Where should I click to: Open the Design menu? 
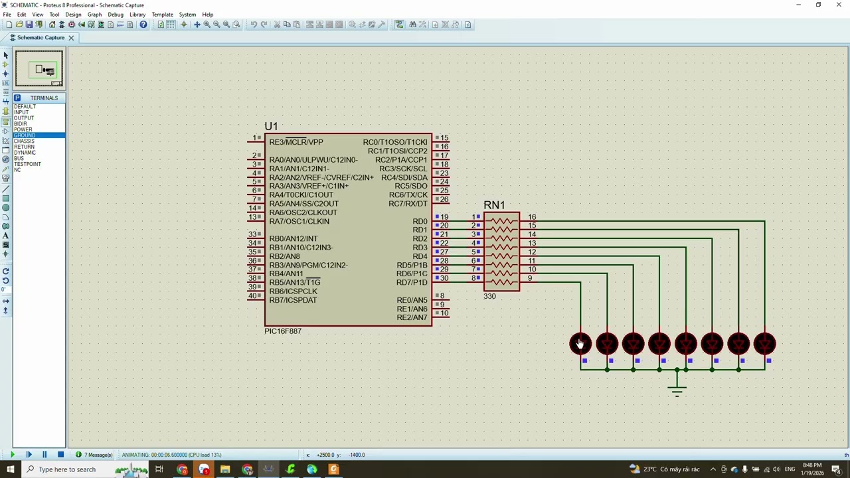coord(73,15)
